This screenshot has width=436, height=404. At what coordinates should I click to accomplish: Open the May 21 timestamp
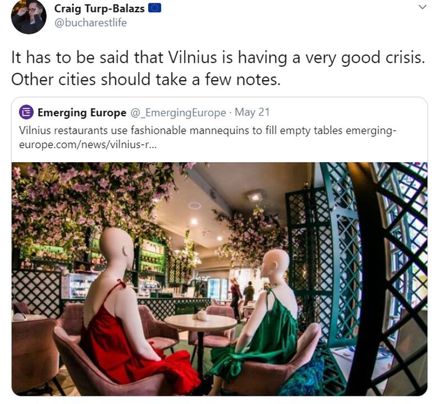click(x=252, y=112)
